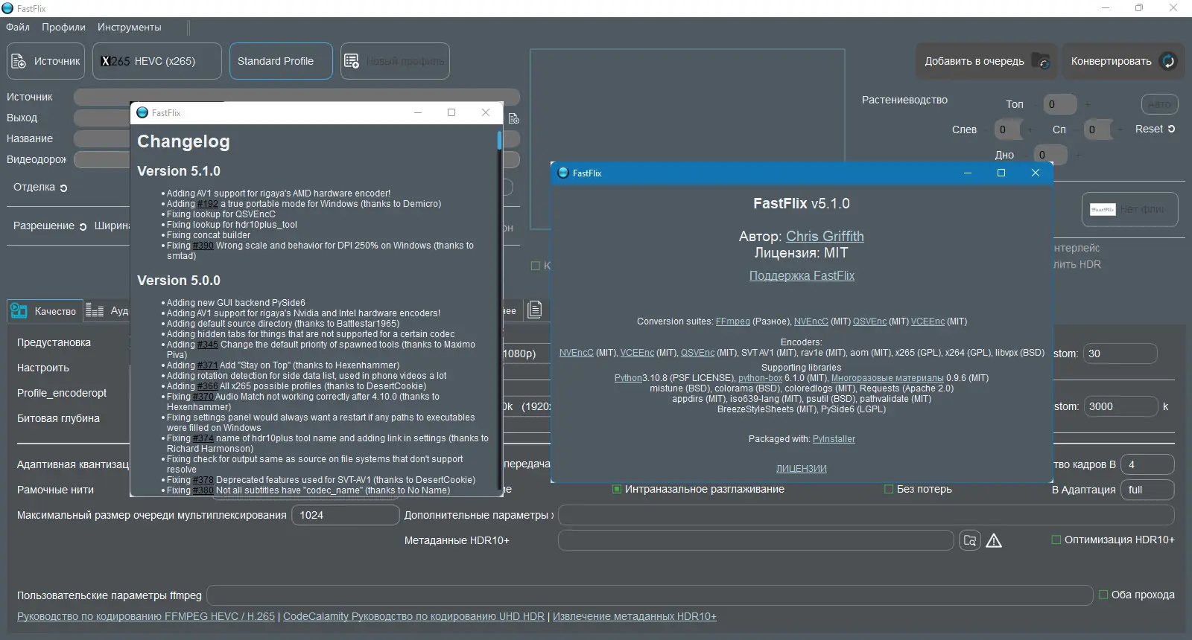Open the Извлечение метаданных HDR10+ link
Viewport: 1192px width, 640px height.
point(635,616)
